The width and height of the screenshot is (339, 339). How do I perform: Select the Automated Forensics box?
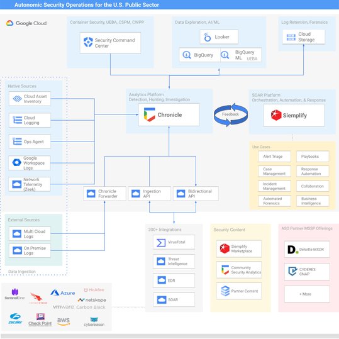274,201
